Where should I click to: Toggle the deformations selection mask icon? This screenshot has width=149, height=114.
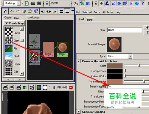pos(125,4)
